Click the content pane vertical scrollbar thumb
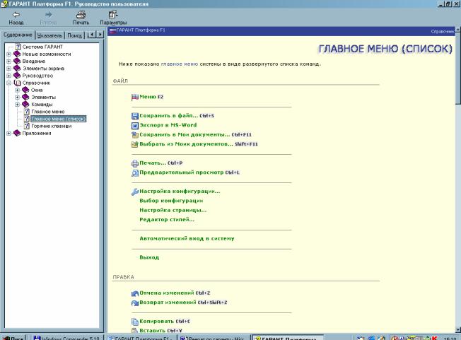Screen dimensions: 461x340 pos(457,69)
